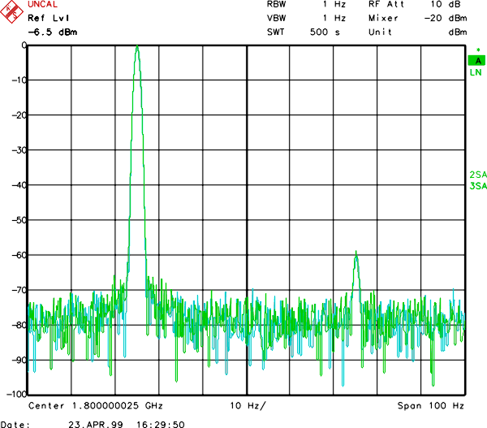The height and width of the screenshot is (428, 487).
Task: Click the small spur peak near -59 dB
Action: point(356,254)
